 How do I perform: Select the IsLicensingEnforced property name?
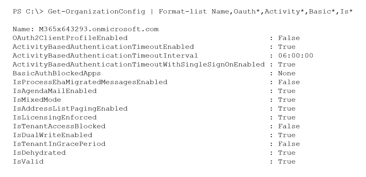54,117
